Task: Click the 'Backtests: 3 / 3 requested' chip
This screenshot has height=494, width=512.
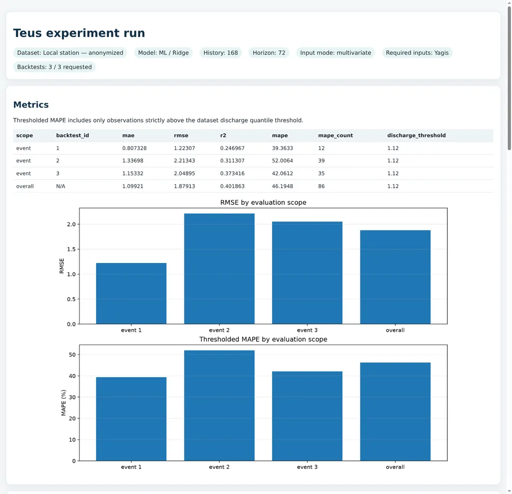Action: [54, 67]
